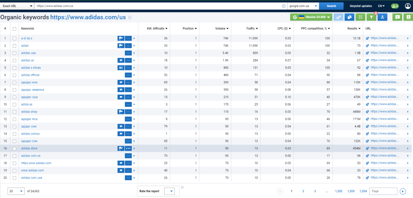The image size is (413, 198).
Task: Click the Page number input field
Action: click(383, 191)
